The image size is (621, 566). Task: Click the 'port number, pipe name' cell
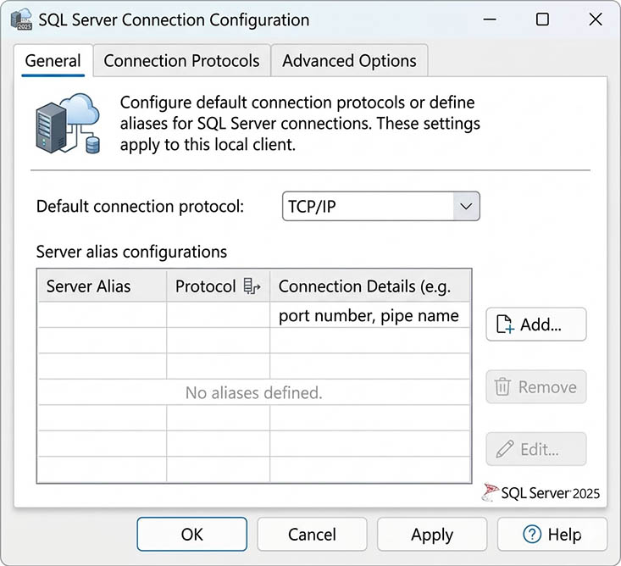click(370, 315)
